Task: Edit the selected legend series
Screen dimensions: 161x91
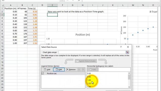Action: pos(59,70)
